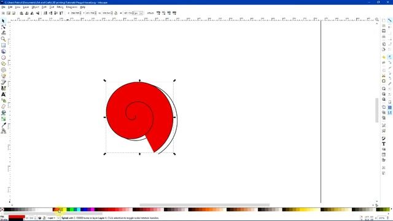Raise selection to top
393x221 pixels.
(61, 13)
